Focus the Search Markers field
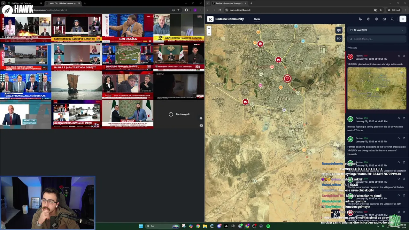 (x=377, y=39)
